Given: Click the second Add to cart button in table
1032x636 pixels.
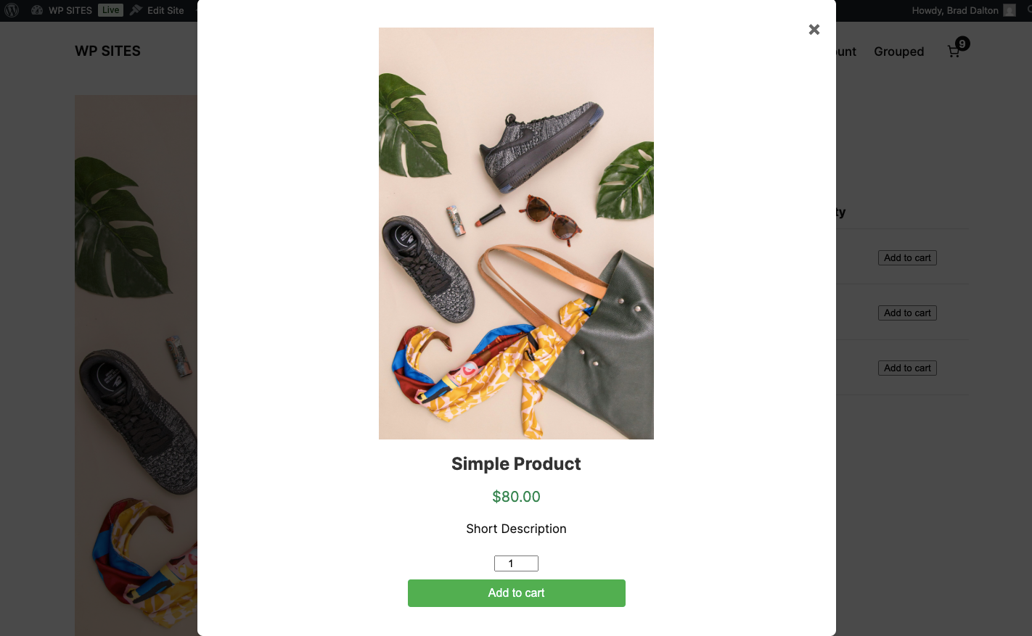Looking at the screenshot, I should coord(907,313).
